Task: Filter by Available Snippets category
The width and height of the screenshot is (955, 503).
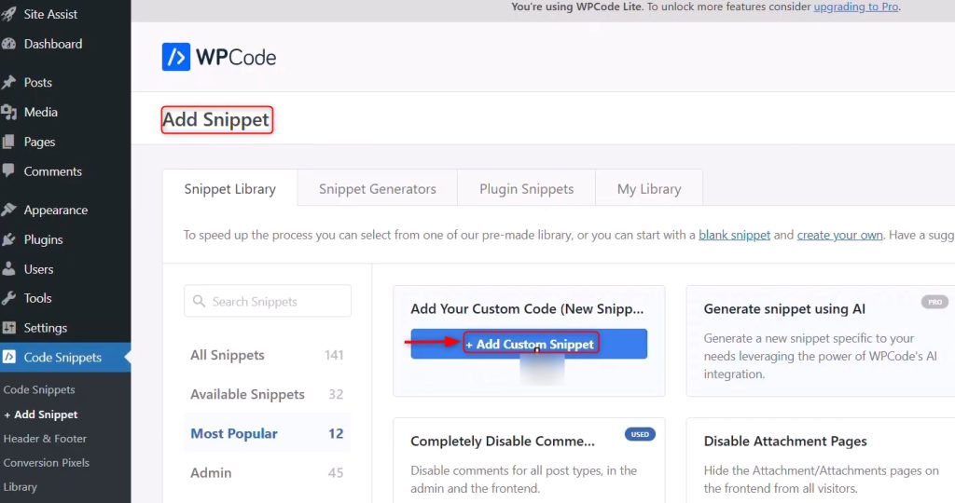Action: (x=267, y=394)
